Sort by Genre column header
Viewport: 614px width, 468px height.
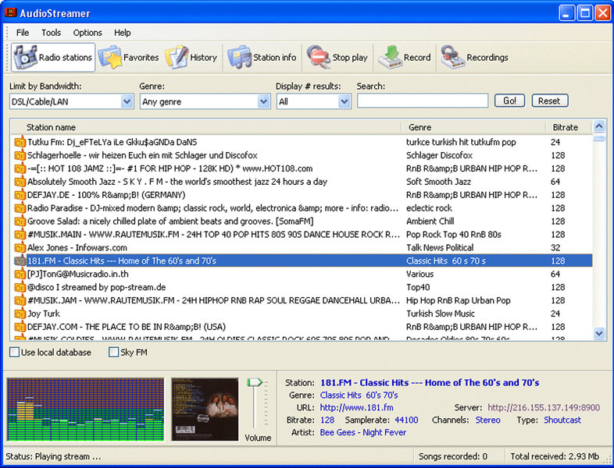(474, 127)
